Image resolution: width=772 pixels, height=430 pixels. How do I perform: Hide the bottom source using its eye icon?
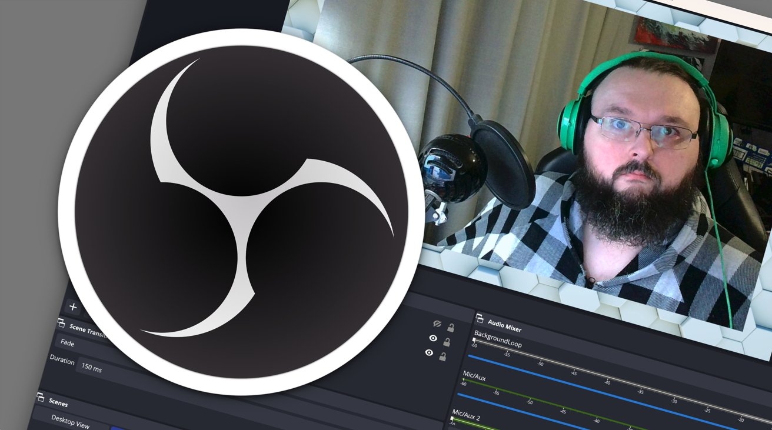click(x=429, y=352)
